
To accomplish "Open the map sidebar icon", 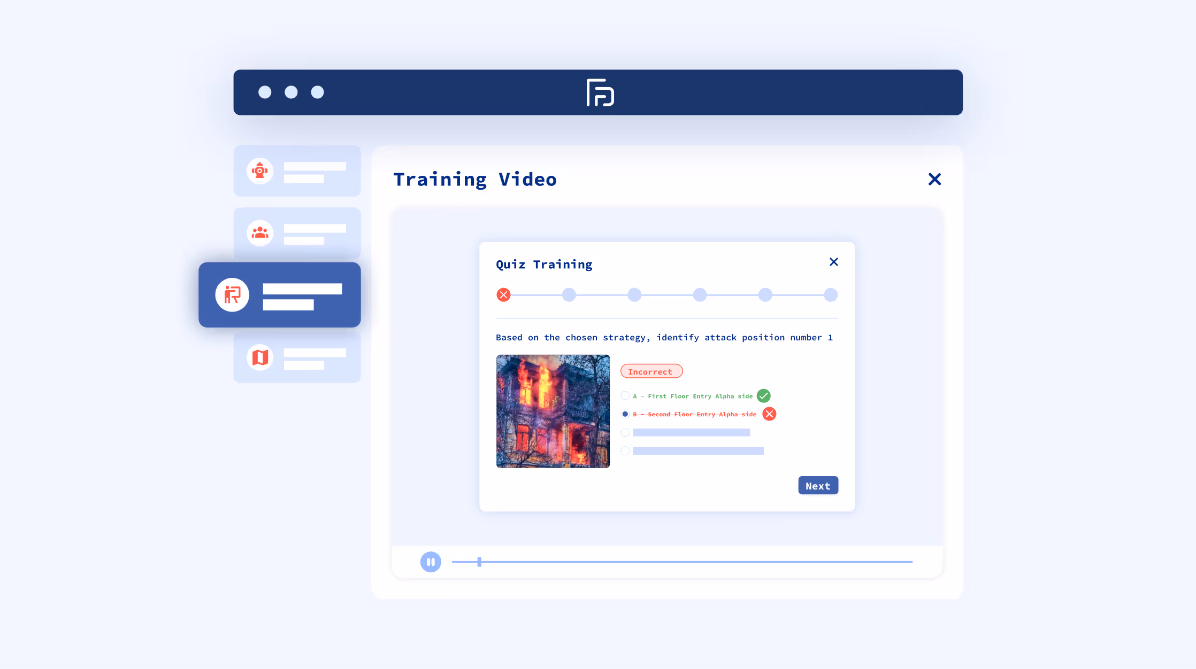I will (260, 357).
